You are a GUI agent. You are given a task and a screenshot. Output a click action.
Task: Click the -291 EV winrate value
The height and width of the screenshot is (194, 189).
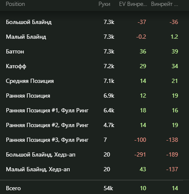pos(140,154)
